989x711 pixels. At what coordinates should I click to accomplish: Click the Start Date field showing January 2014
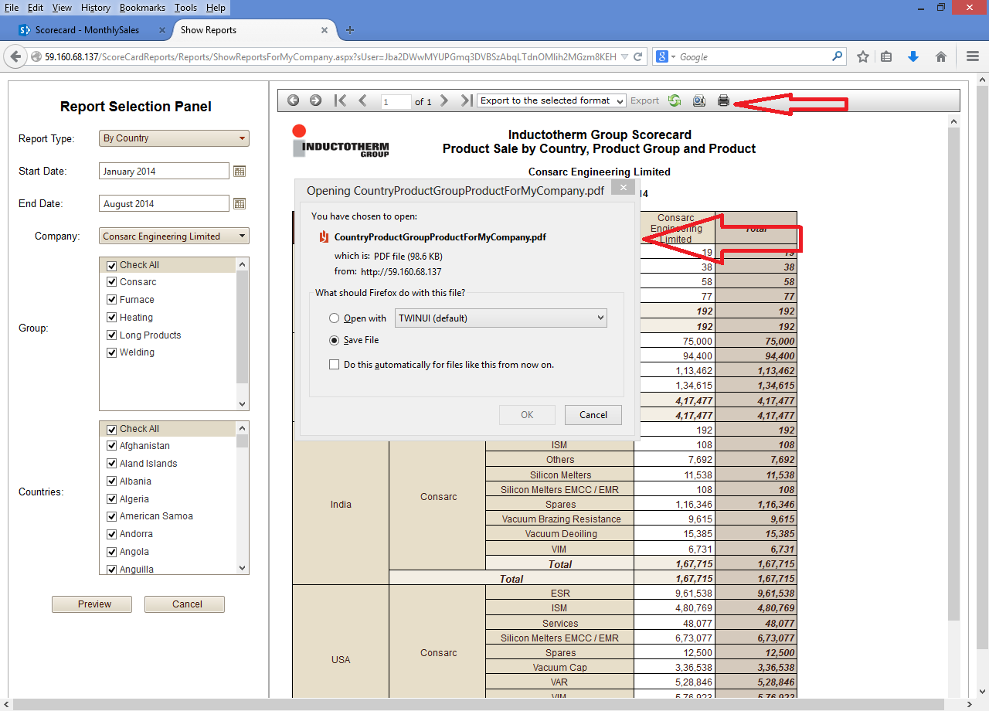pos(165,172)
